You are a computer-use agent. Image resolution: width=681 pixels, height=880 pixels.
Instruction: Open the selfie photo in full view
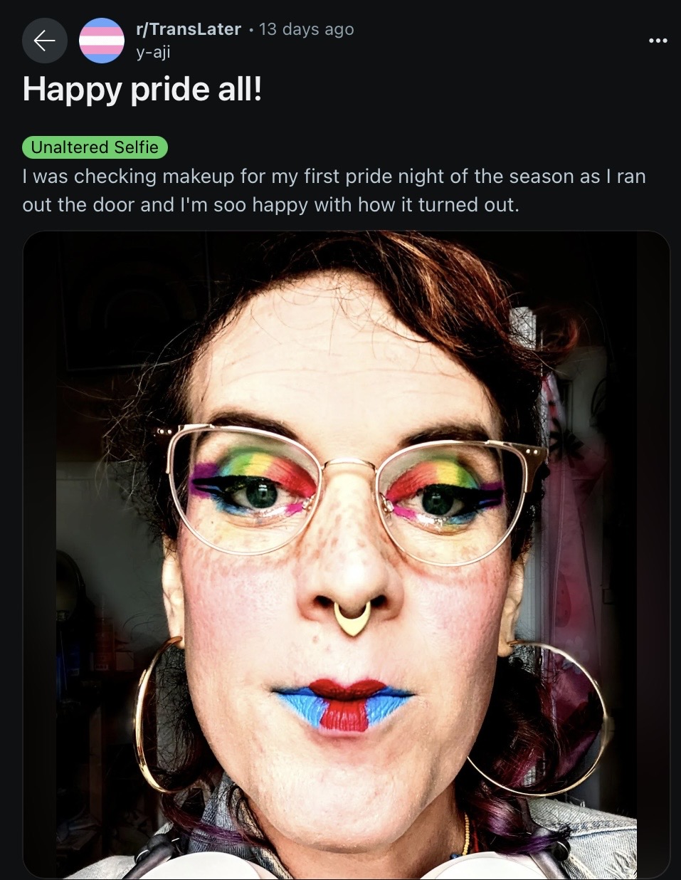347,555
